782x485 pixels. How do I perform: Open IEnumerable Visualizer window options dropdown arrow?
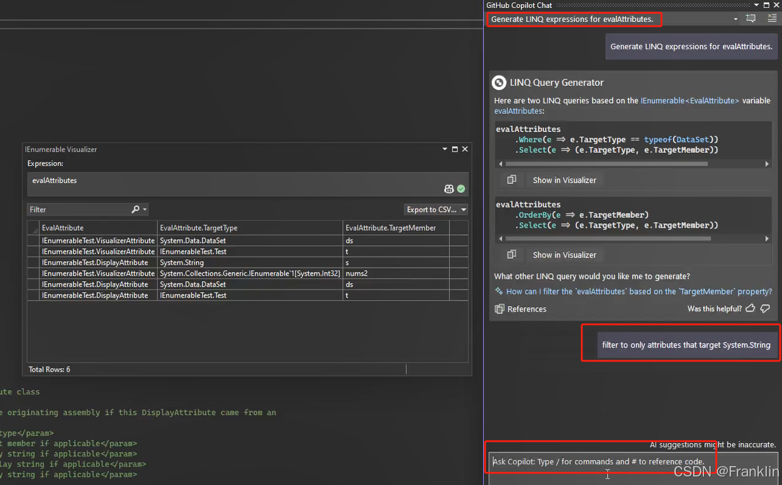444,149
